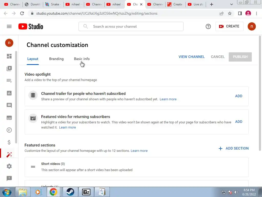Open a new browser tab

[212, 4]
